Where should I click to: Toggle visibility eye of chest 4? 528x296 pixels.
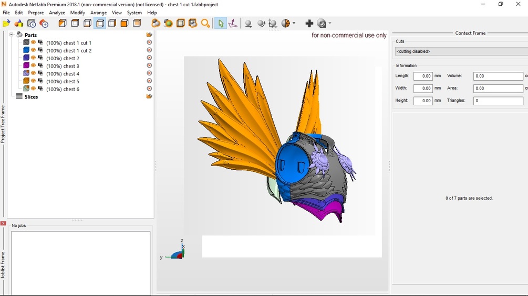[x=33, y=73]
